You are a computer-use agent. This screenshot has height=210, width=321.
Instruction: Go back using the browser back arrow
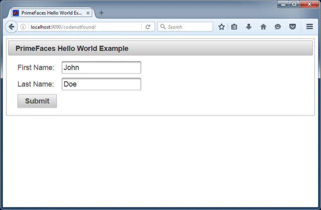pos(11,26)
